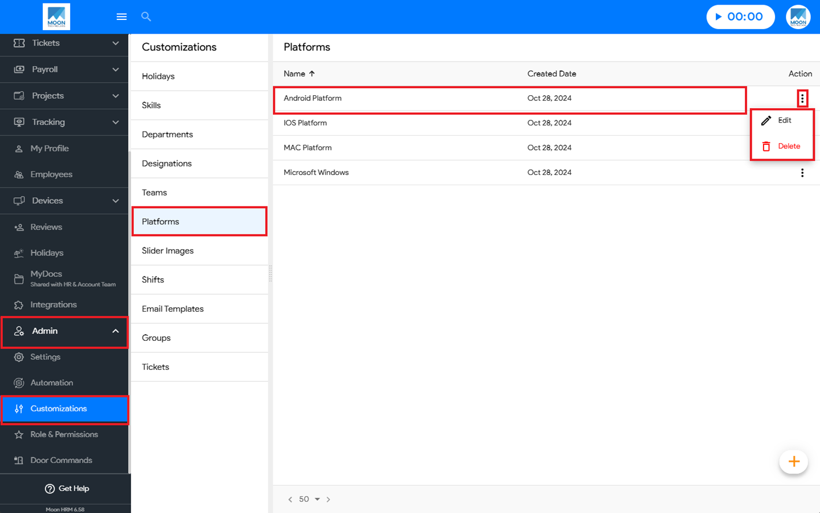Select the Microsoft Windows row name

(x=316, y=173)
